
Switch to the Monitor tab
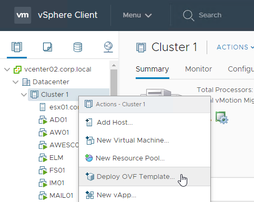[198, 69]
